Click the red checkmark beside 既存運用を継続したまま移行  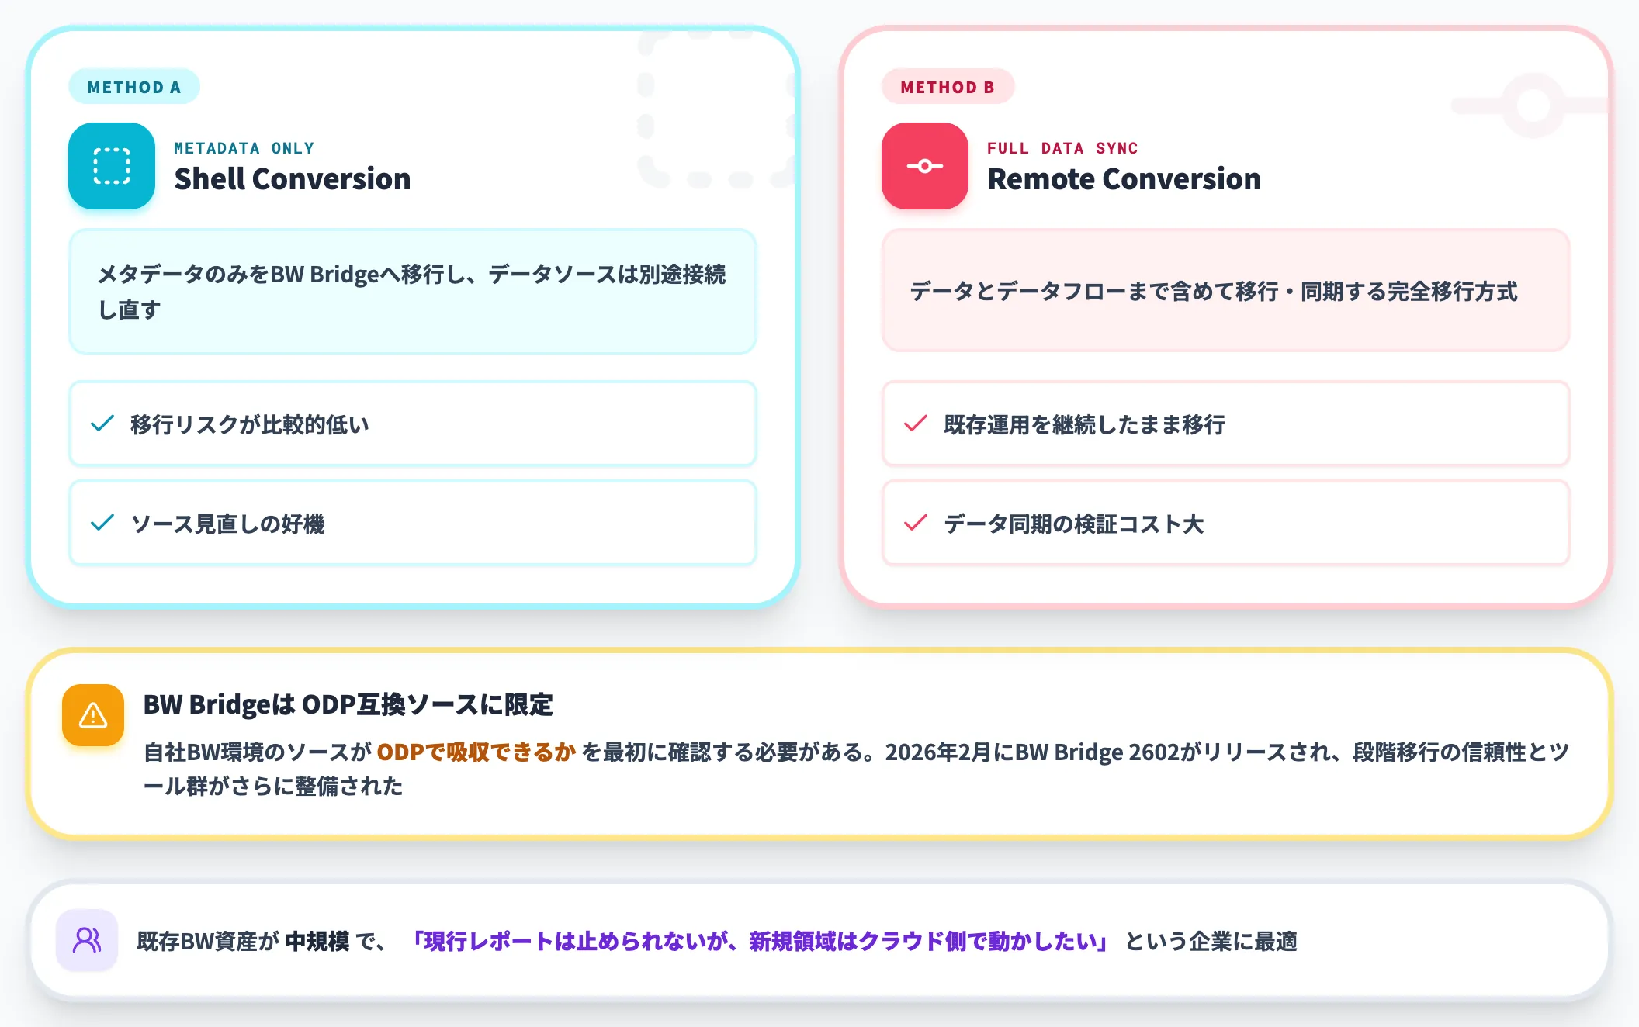[x=916, y=424]
